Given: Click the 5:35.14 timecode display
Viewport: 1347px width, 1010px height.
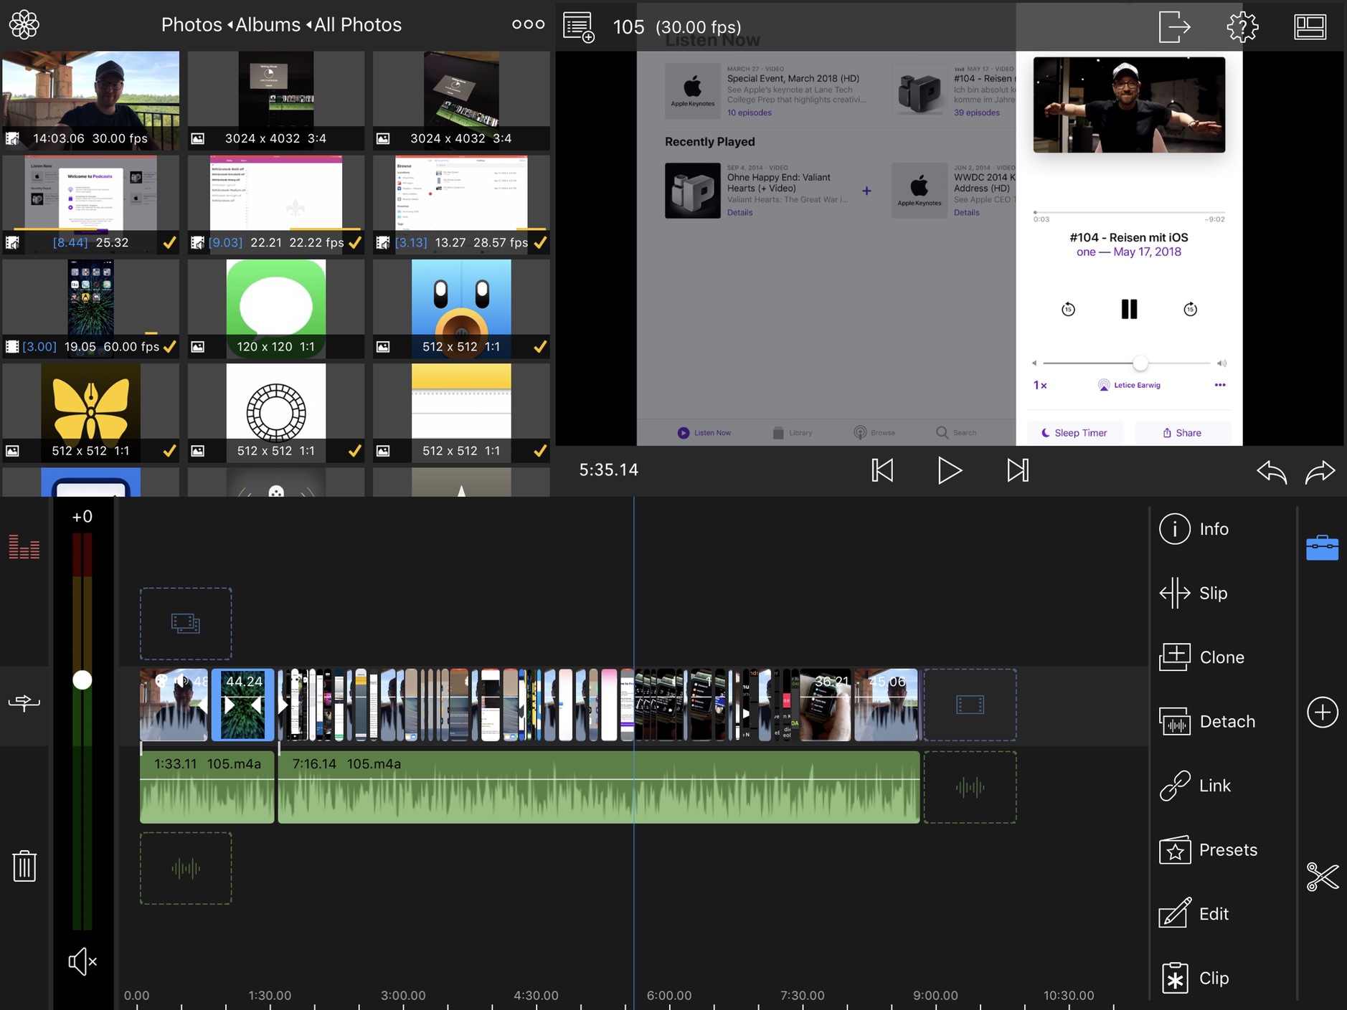Looking at the screenshot, I should click(608, 470).
